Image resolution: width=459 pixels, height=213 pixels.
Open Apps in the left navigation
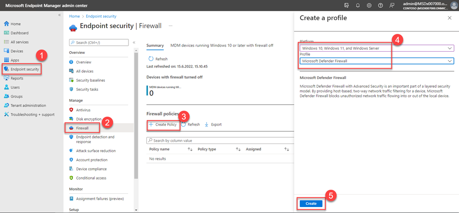point(15,60)
